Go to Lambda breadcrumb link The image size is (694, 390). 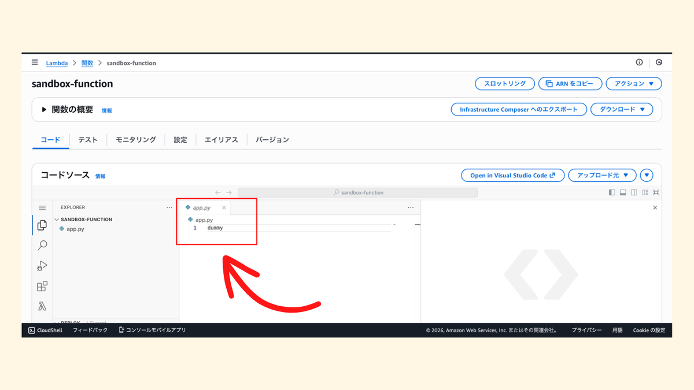[57, 63]
